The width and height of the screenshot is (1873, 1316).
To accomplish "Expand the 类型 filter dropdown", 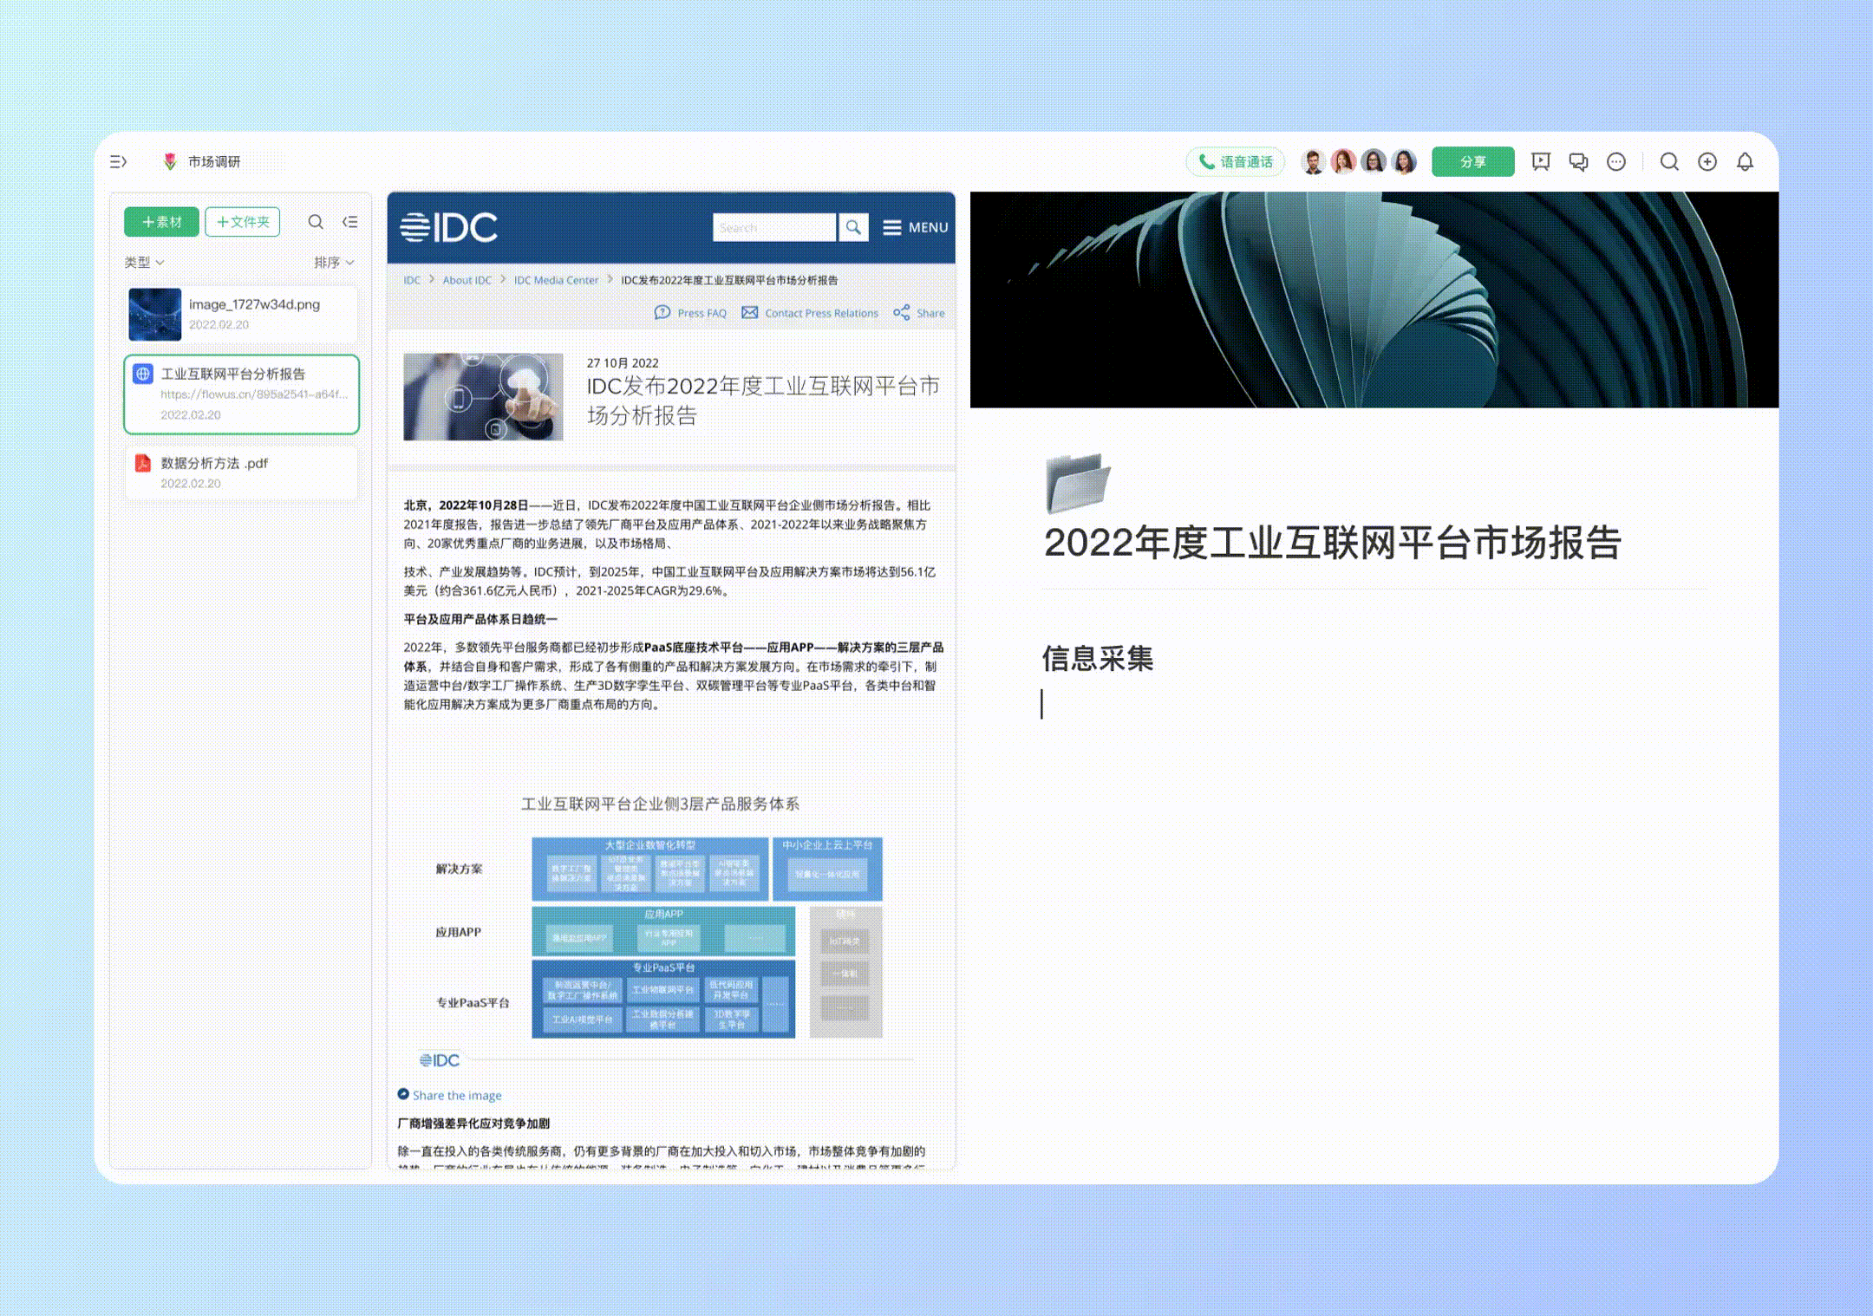I will tap(144, 262).
